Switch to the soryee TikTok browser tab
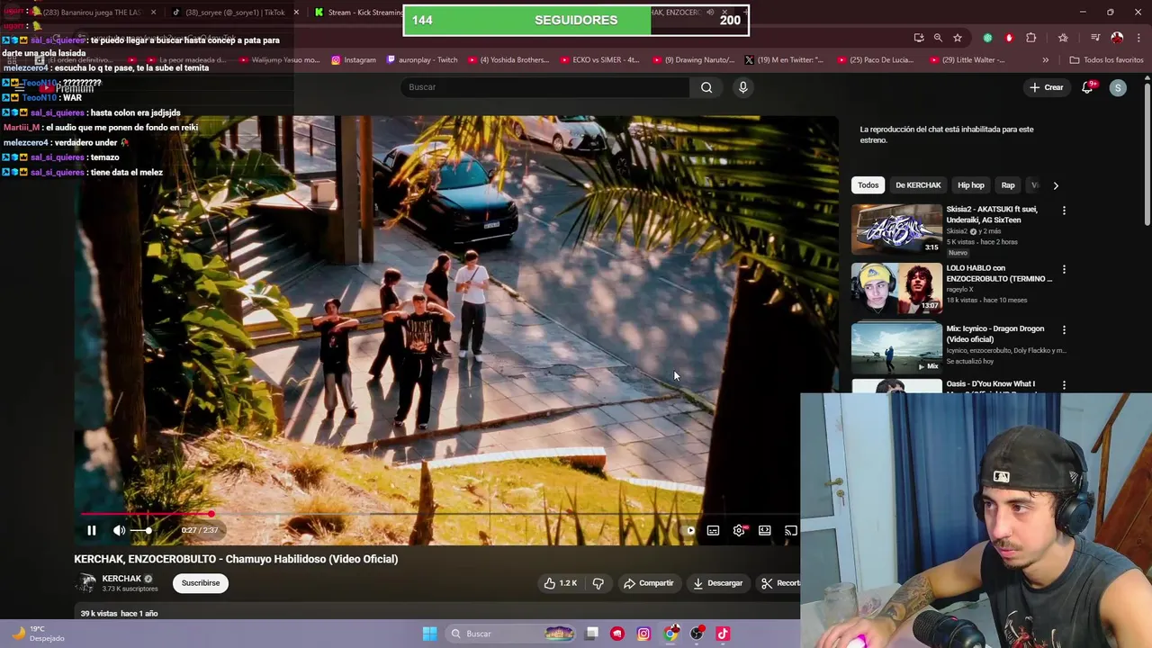Screen dimensions: 1152x648 pyautogui.click(x=234, y=13)
